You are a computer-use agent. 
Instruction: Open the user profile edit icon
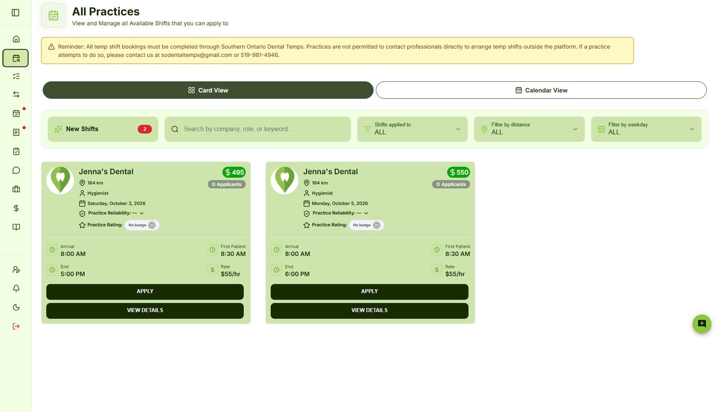(x=16, y=269)
